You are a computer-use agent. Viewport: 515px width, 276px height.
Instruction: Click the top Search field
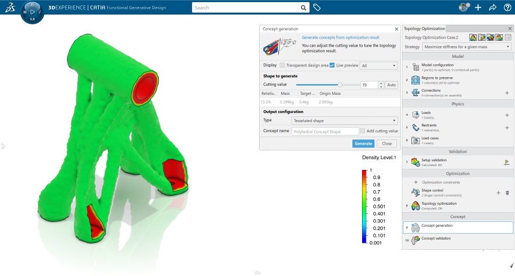246,8
